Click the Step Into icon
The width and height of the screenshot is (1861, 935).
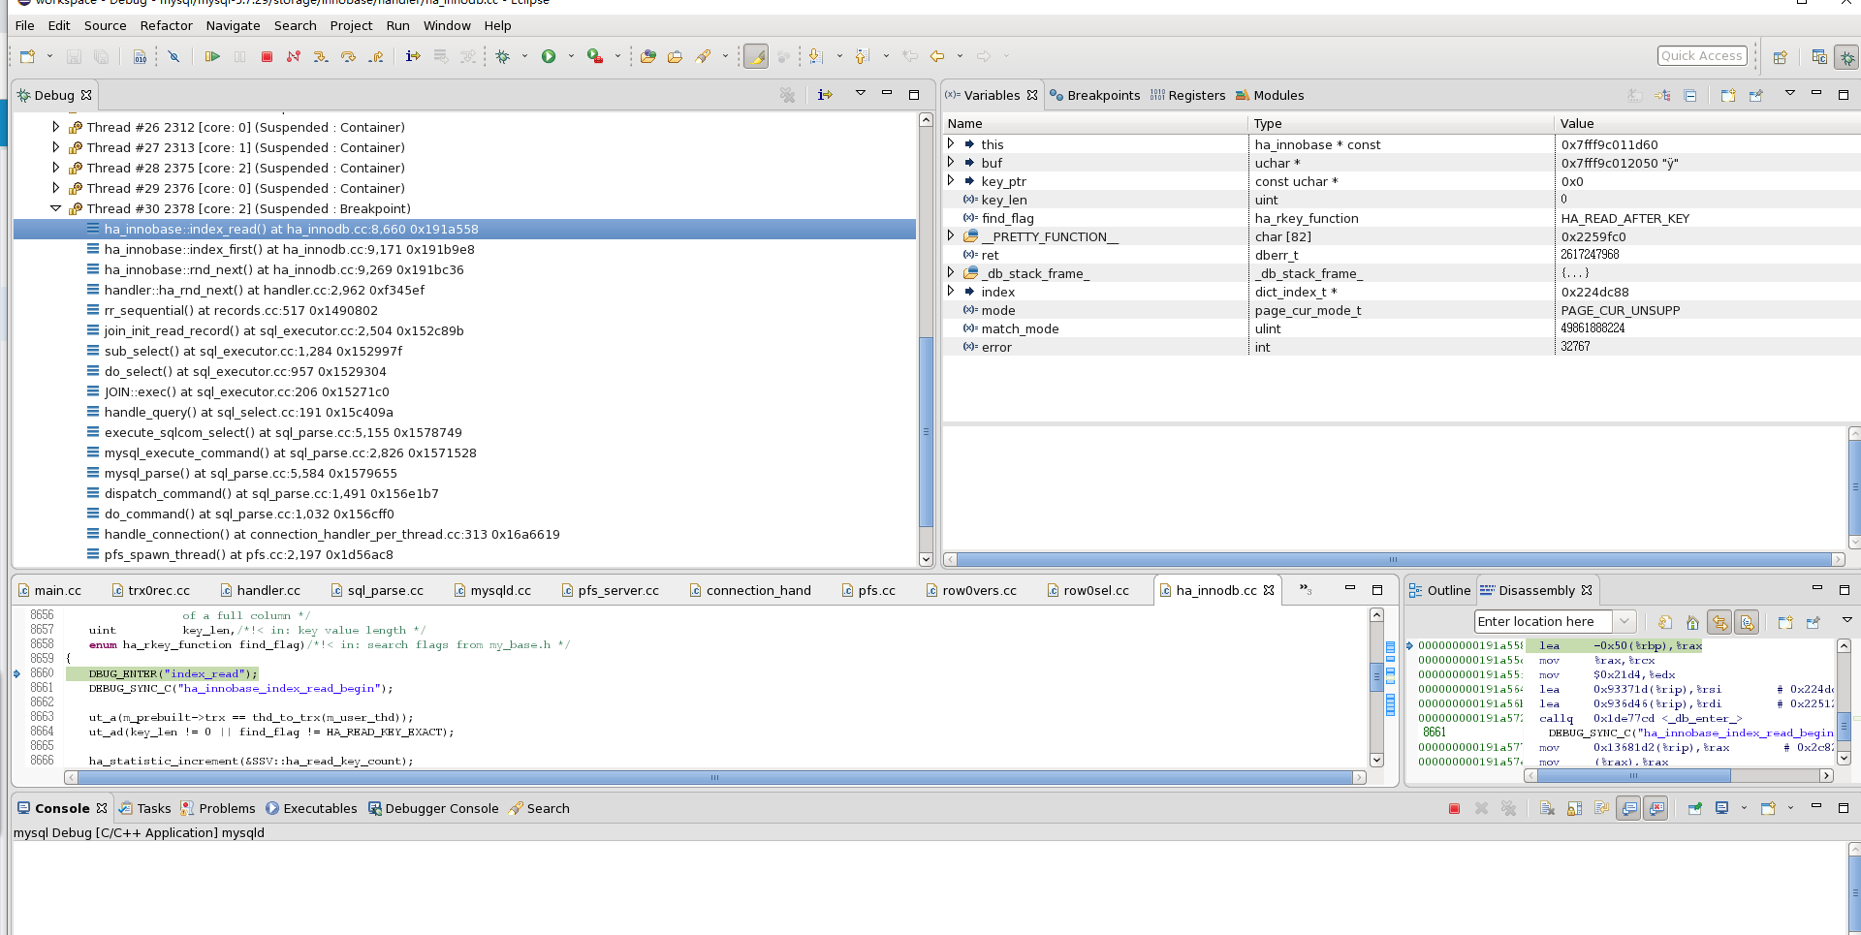coord(321,57)
